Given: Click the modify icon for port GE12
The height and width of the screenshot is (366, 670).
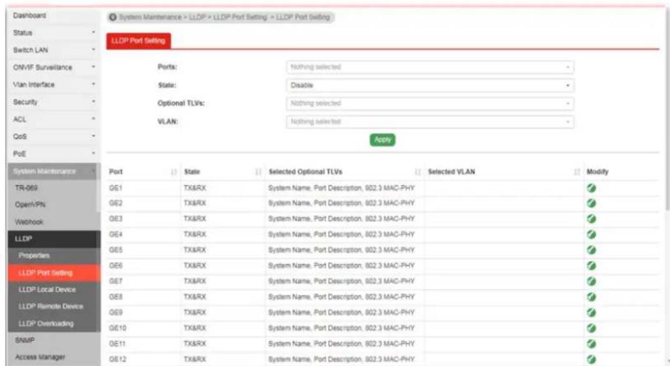Looking at the screenshot, I should 591,359.
